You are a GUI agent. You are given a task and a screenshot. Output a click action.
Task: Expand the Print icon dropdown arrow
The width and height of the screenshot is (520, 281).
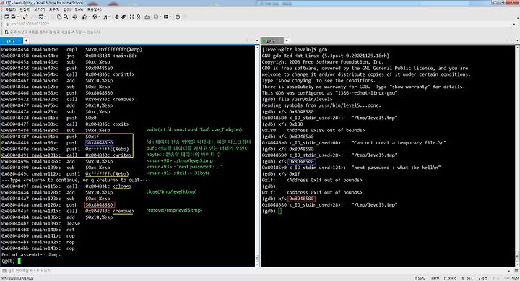point(79,17)
